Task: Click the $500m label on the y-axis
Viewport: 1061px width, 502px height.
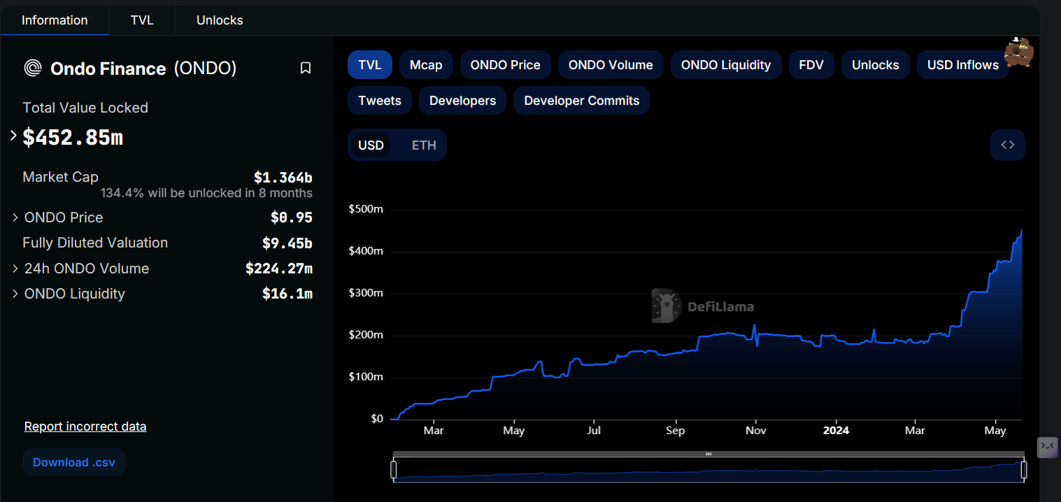Action: 366,209
